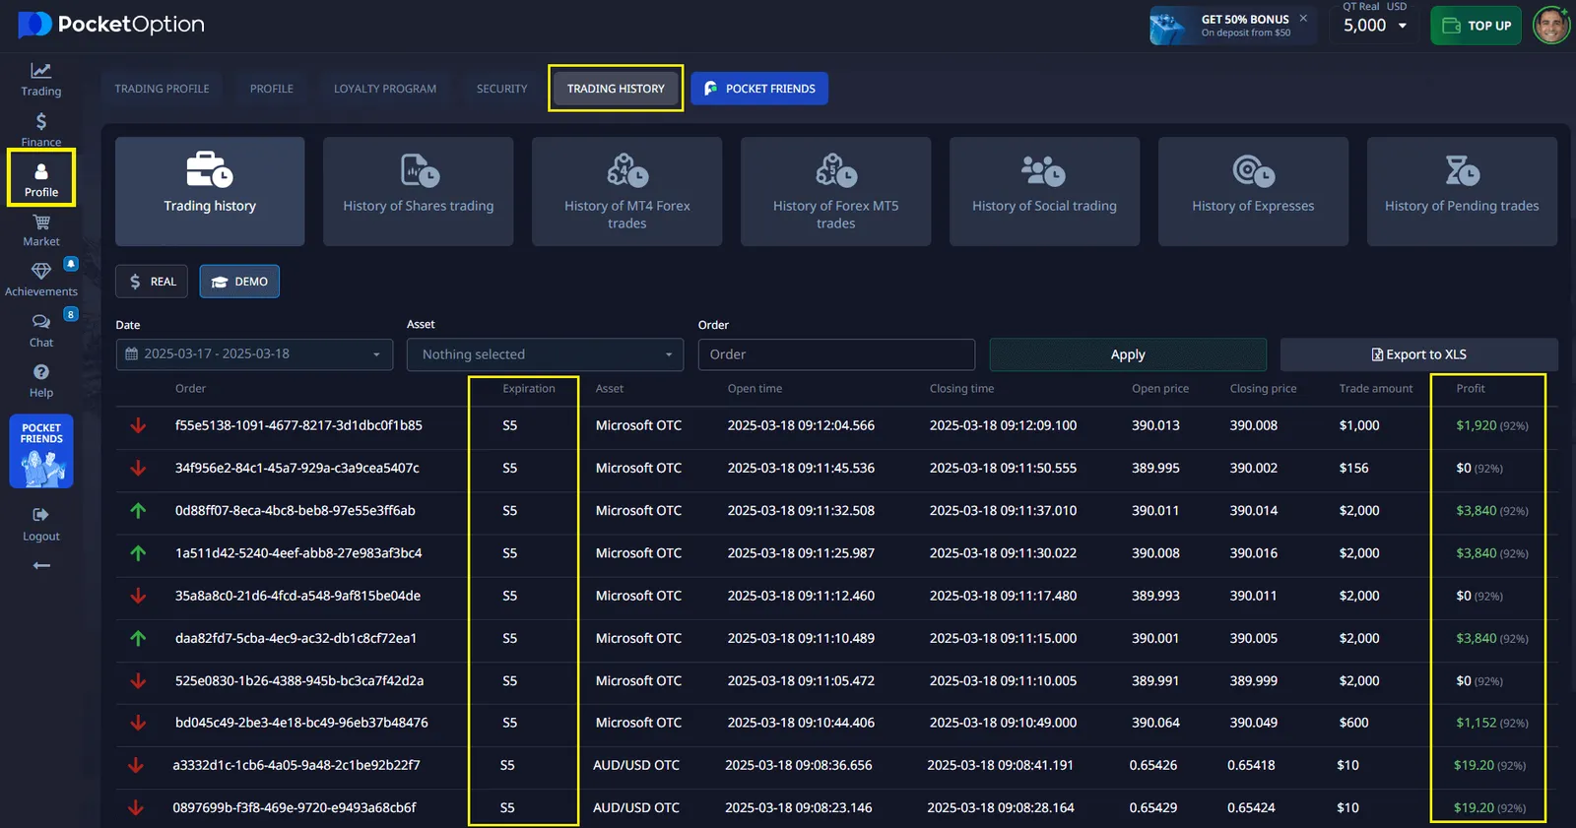Viewport: 1576px width, 828px height.
Task: Close the 50% bonus banner
Action: (1303, 18)
